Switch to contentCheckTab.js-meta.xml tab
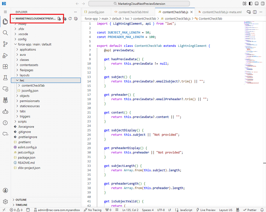This screenshot has height=212, width=266. (220, 12)
